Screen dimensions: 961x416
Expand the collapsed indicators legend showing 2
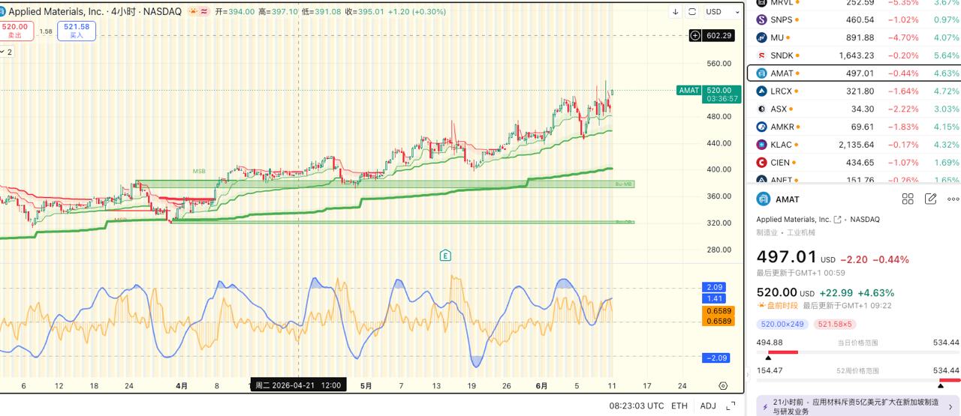7,52
